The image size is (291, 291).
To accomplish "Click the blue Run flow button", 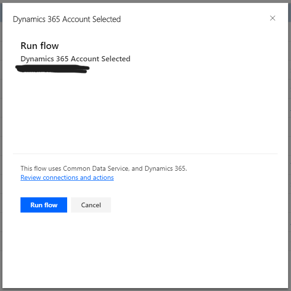I will pyautogui.click(x=44, y=205).
